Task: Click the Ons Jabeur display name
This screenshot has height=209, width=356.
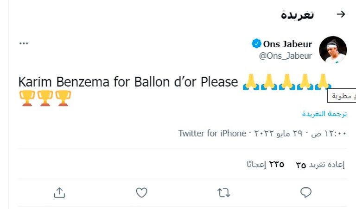Action: coord(287,44)
